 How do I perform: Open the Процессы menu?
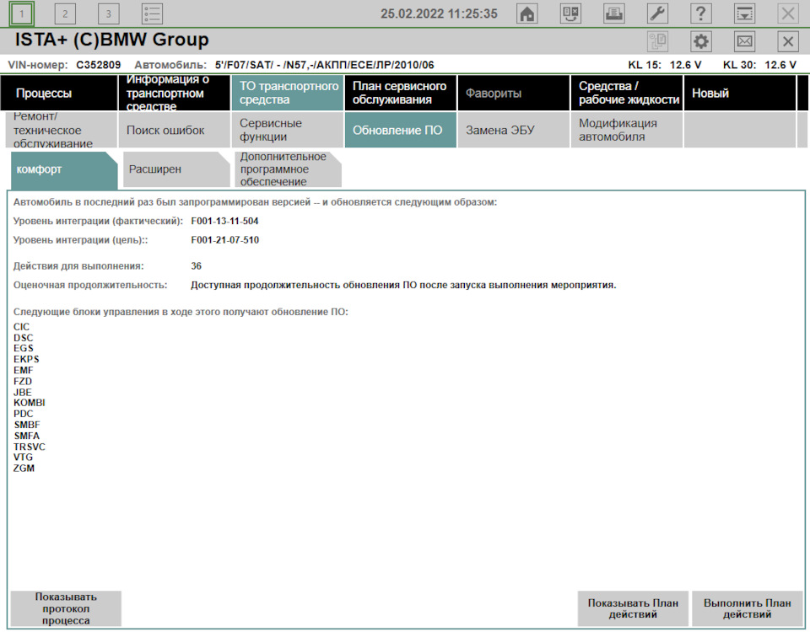[x=59, y=93]
